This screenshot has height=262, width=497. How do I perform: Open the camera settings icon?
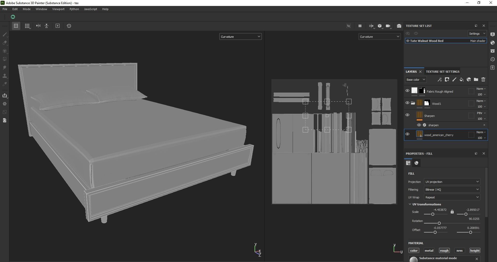click(x=388, y=26)
